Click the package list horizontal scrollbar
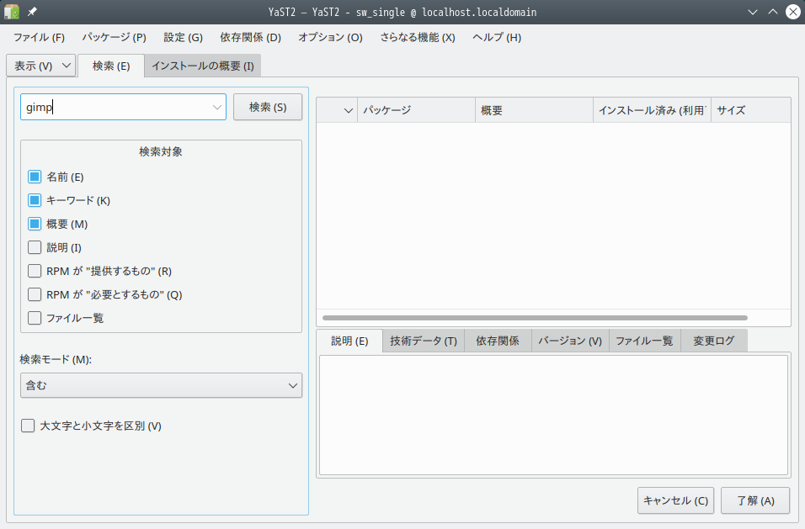 pos(535,318)
